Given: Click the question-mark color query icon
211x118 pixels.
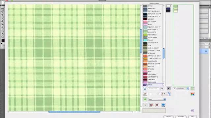Looking at the screenshot, I should click(163, 94).
